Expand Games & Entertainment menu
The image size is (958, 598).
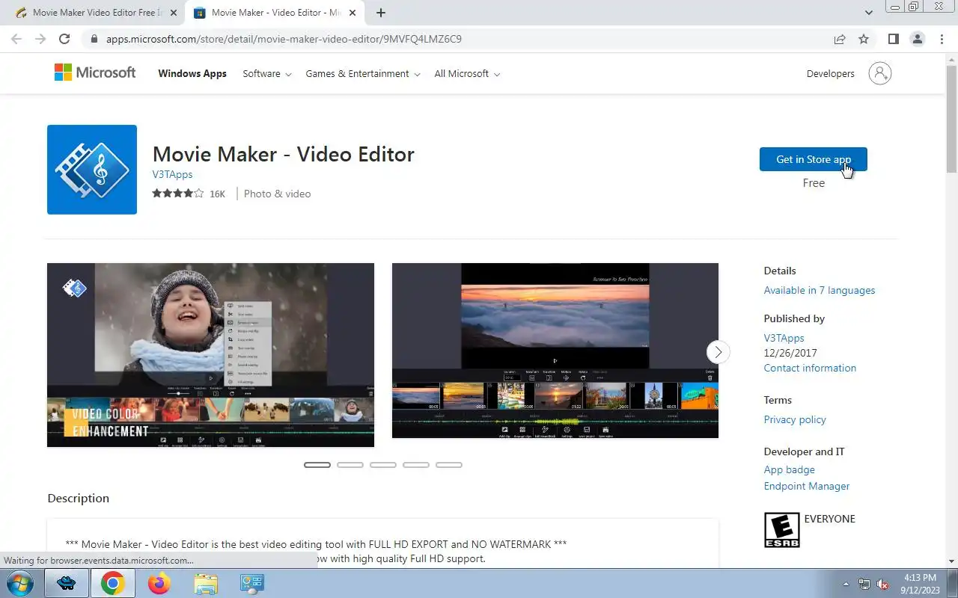[363, 73]
